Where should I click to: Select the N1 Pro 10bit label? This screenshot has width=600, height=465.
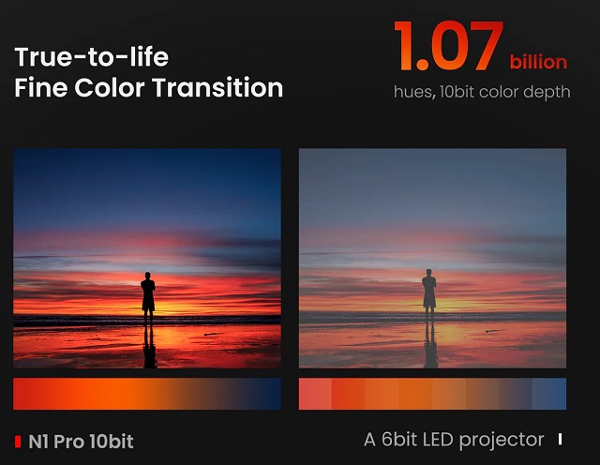[x=81, y=441]
